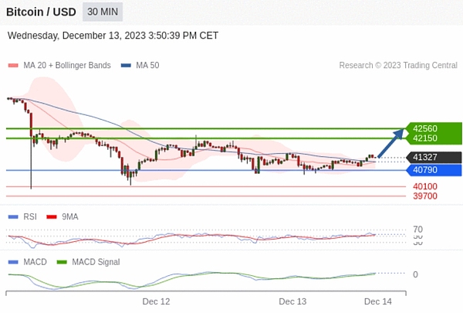Click the blue upward forecast arrow
463x313 pixels.
coord(393,143)
